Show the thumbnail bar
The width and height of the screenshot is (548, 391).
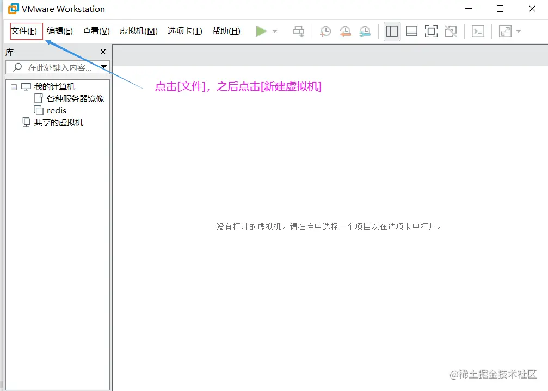411,31
